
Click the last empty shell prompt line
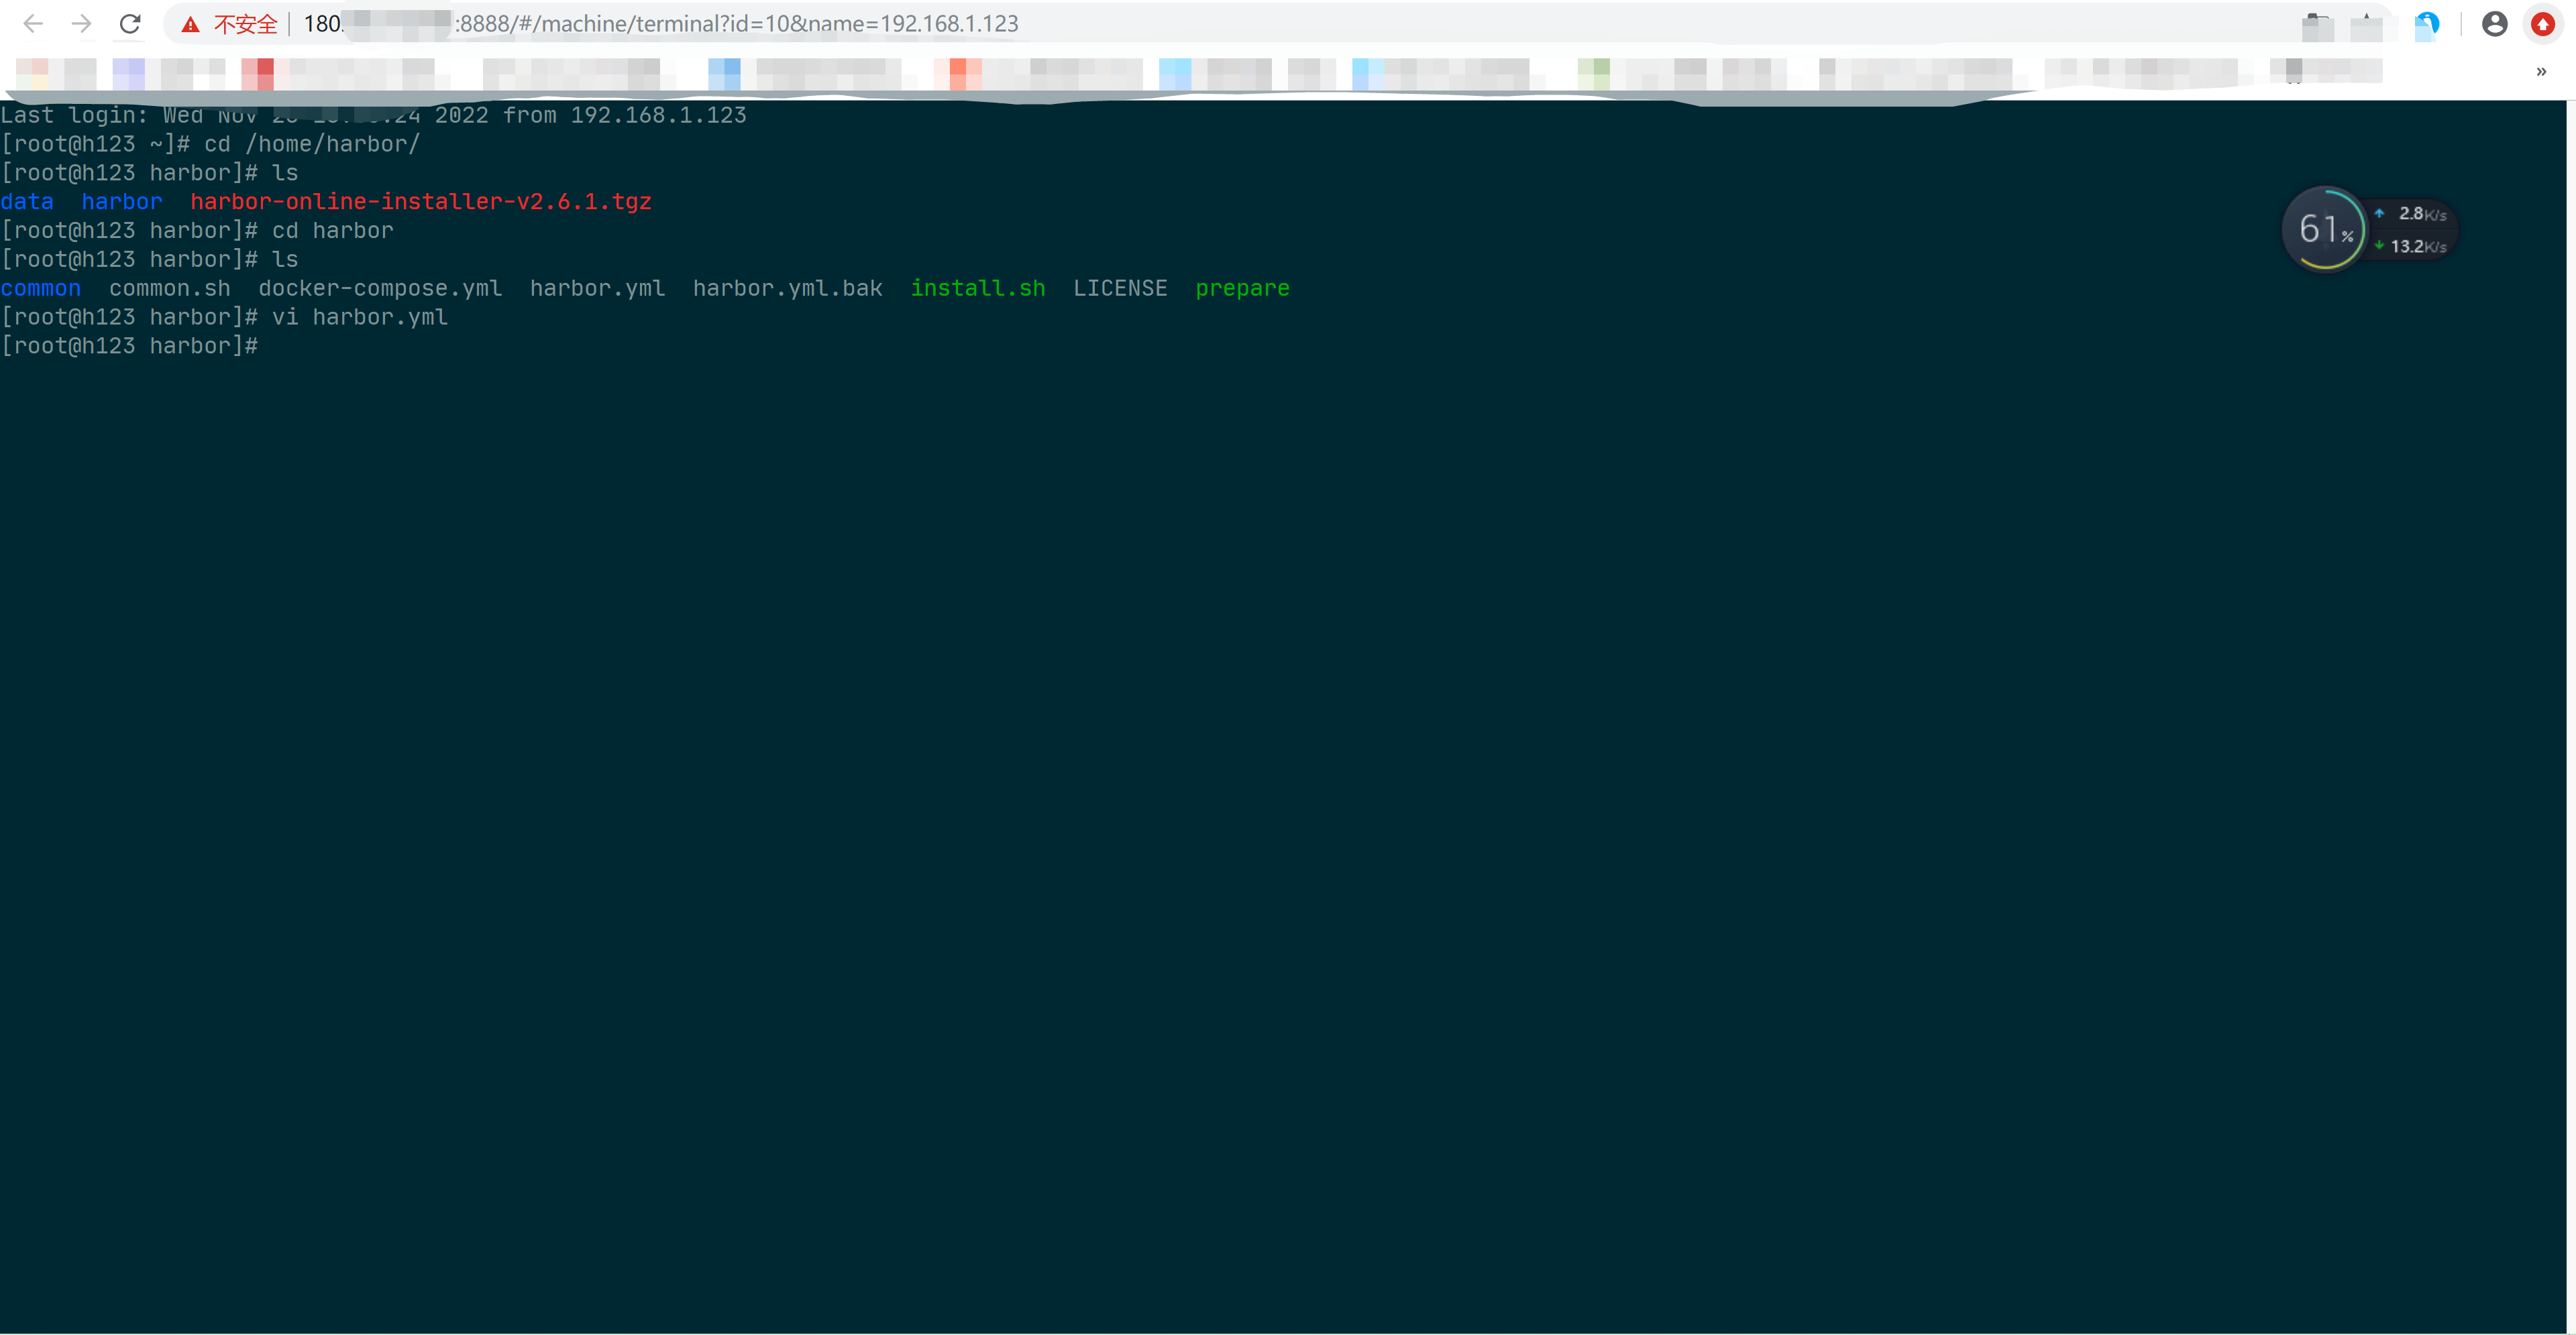[130, 346]
